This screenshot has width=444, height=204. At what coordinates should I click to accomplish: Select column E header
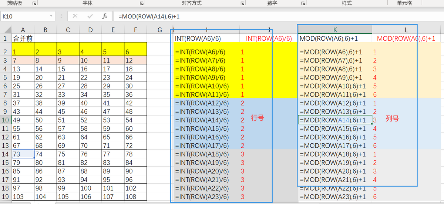pos(113,30)
